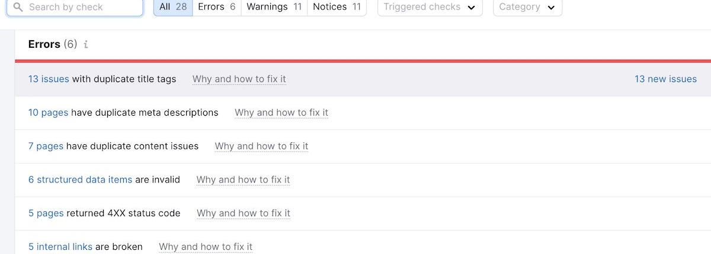The image size is (711, 254).
Task: Expand the Triggered checks dropdown
Action: [430, 7]
